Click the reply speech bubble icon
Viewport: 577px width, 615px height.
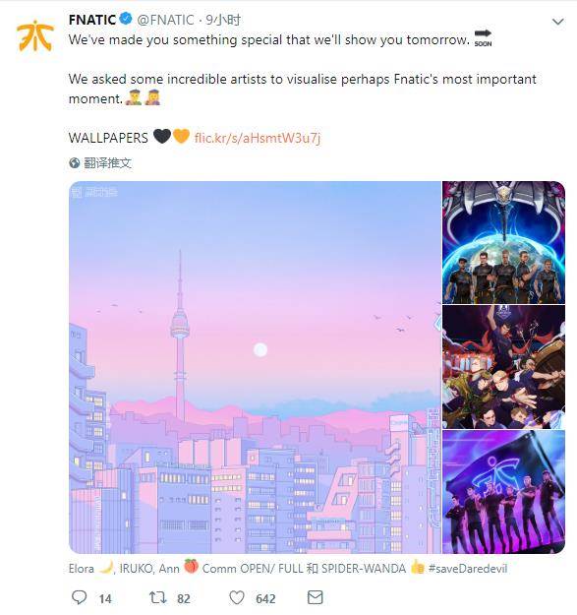point(79,597)
